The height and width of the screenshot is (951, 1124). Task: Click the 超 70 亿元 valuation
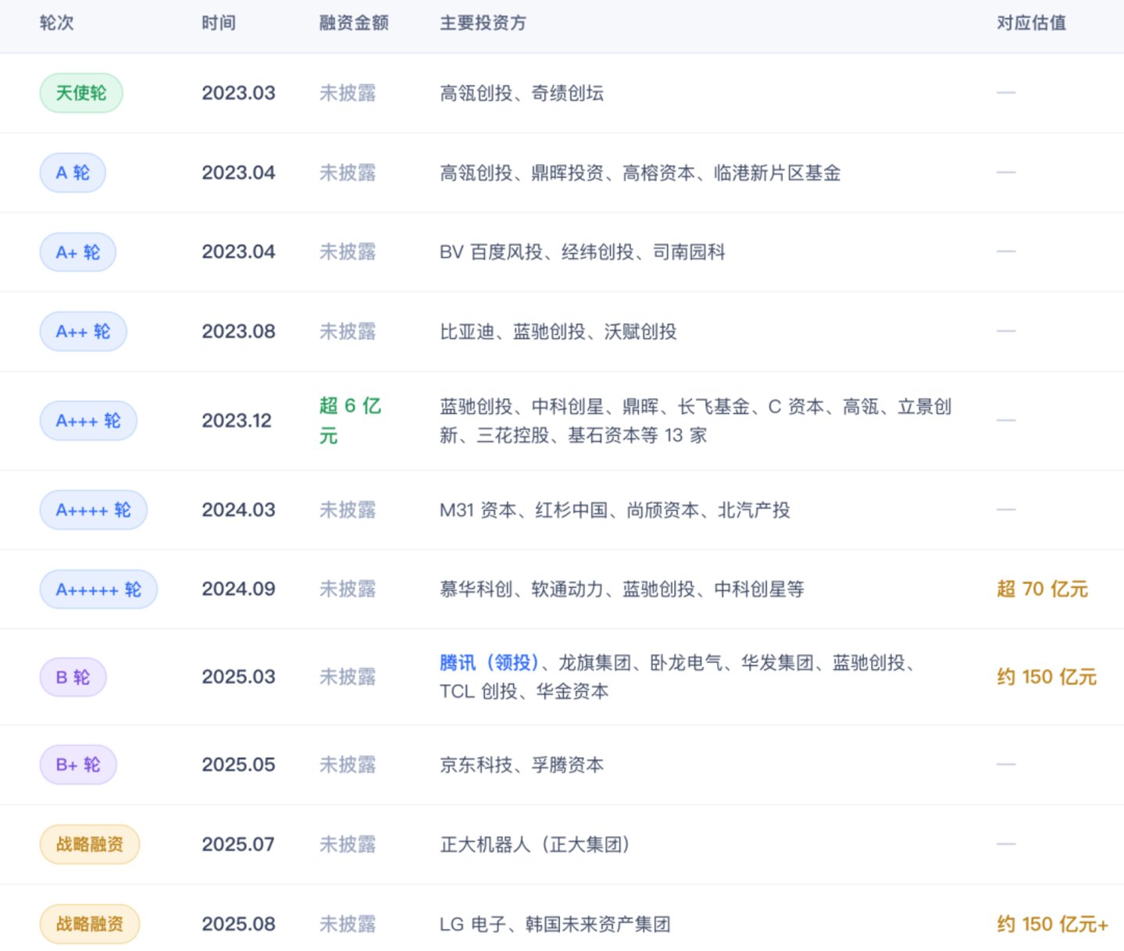click(1042, 589)
